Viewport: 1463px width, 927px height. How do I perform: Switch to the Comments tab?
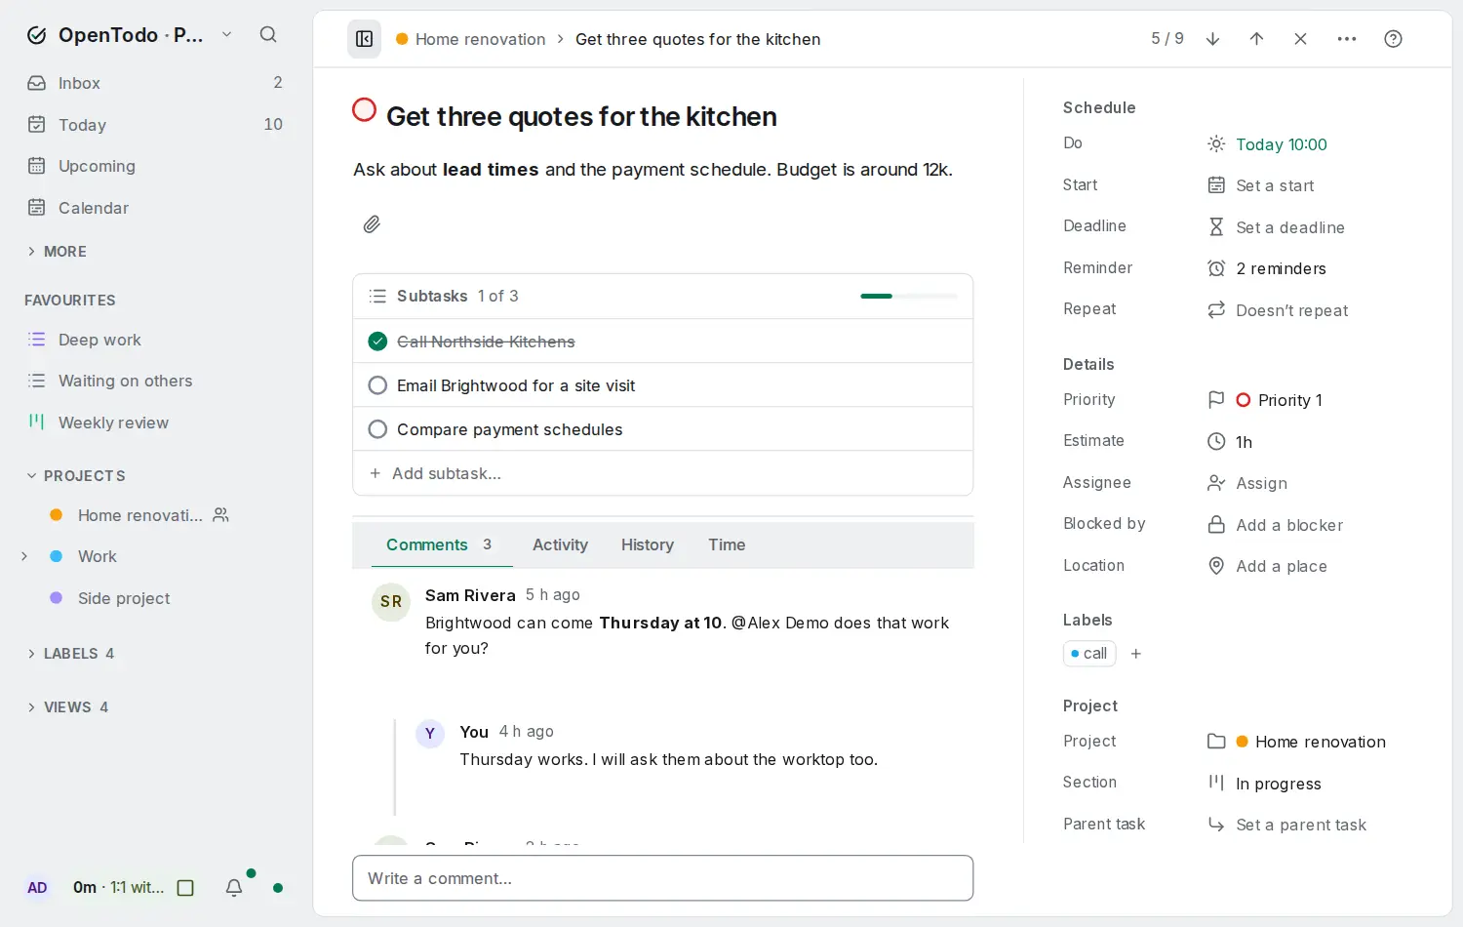pos(440,544)
